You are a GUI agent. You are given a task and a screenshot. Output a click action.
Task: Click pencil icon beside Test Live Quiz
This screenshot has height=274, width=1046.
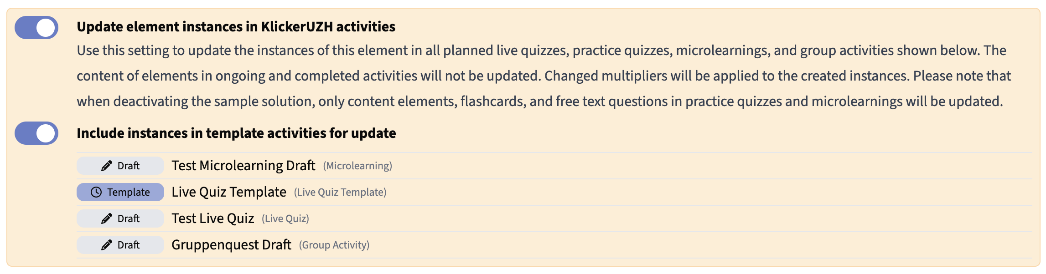(106, 219)
